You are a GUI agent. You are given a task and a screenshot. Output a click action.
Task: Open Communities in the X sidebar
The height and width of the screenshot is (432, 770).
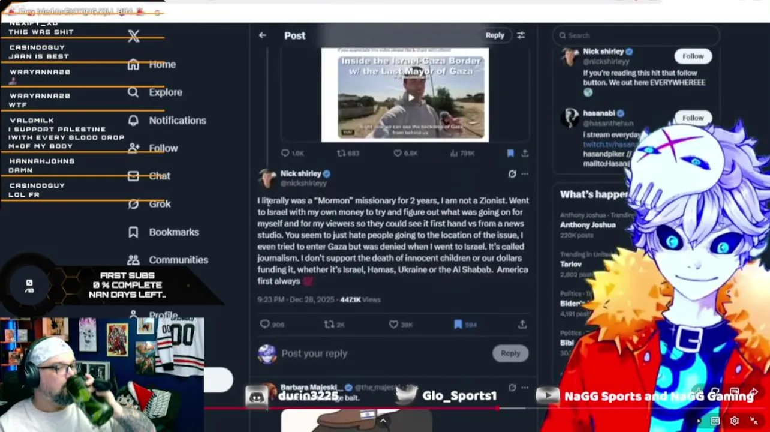(x=168, y=260)
